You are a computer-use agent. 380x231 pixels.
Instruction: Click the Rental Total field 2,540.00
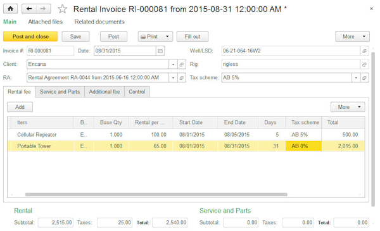[170, 223]
